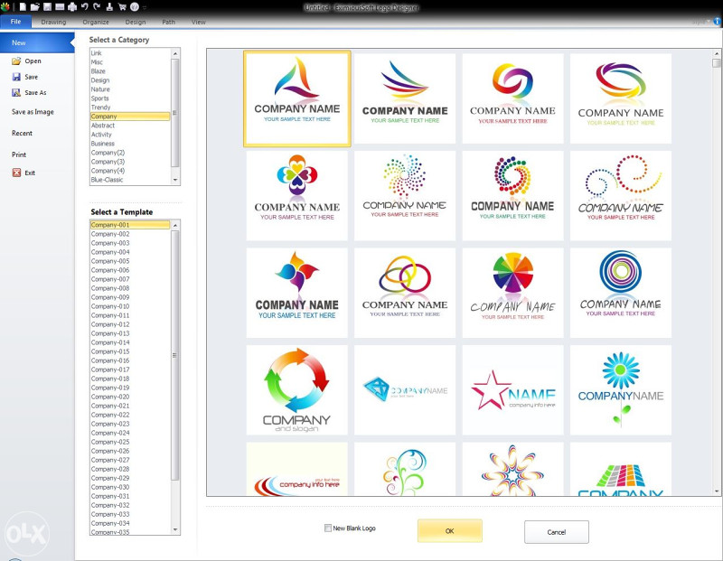723x561 pixels.
Task: Select template Company-034 in the list
Action: point(130,523)
